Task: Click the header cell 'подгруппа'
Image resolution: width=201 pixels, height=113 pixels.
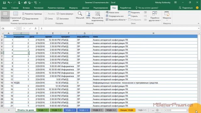Action: coord(21,37)
